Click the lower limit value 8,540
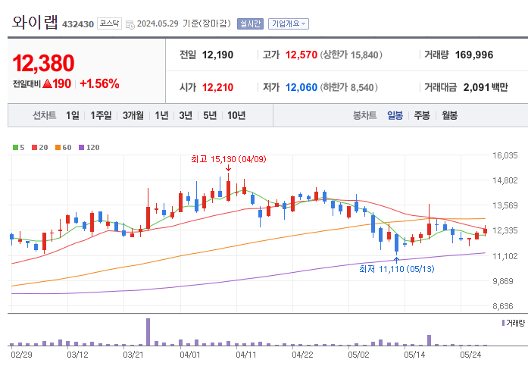This screenshot has height=366, width=528. tap(362, 88)
